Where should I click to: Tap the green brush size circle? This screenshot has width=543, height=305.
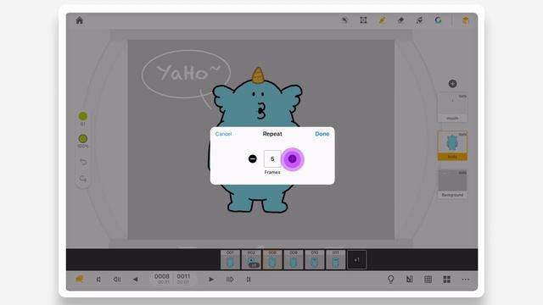(x=83, y=116)
